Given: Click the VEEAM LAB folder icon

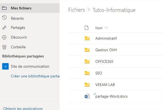Looking at the screenshot, I should [x=87, y=85].
